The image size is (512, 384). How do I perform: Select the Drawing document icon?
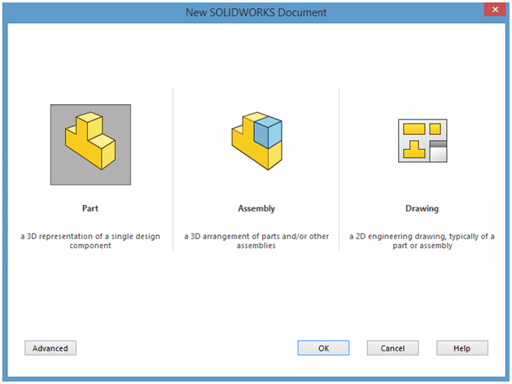click(422, 144)
